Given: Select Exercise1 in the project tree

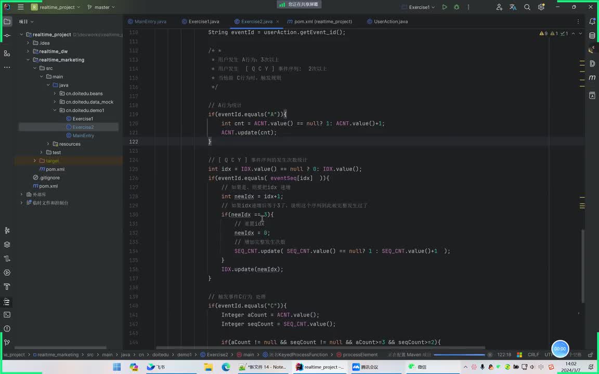Looking at the screenshot, I should point(83,119).
